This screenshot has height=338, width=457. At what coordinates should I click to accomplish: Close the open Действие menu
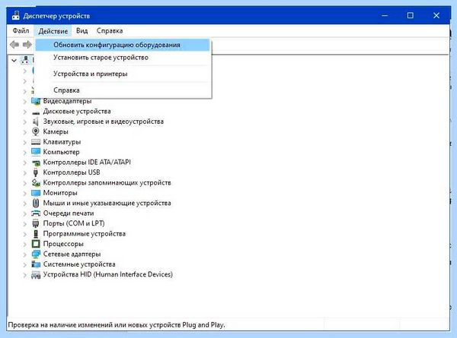click(x=53, y=30)
